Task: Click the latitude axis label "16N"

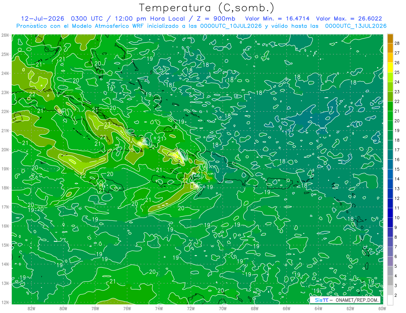Action: [x=5, y=226]
